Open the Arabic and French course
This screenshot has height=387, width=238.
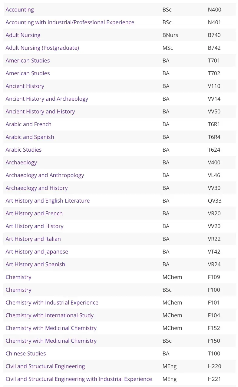point(28,124)
